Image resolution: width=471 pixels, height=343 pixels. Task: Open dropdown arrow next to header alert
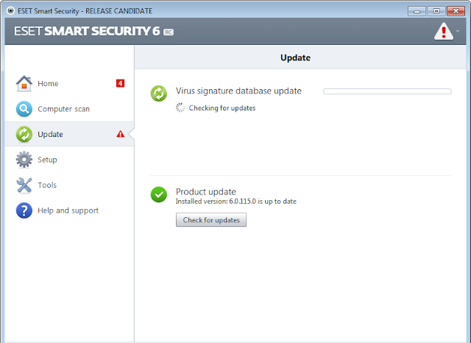click(x=458, y=31)
